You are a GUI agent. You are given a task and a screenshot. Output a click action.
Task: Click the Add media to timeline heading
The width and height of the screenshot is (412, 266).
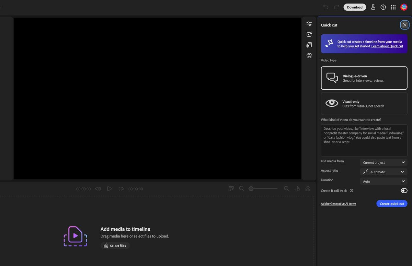coord(125,229)
